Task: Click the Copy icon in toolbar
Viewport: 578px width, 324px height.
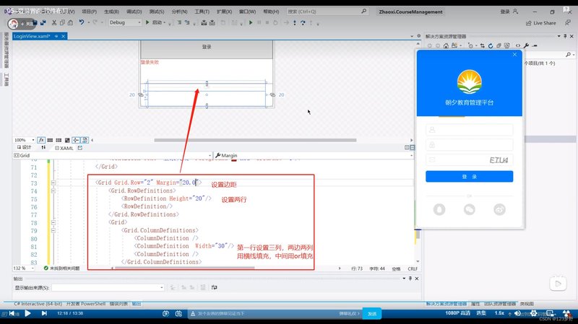Action: coord(62,23)
